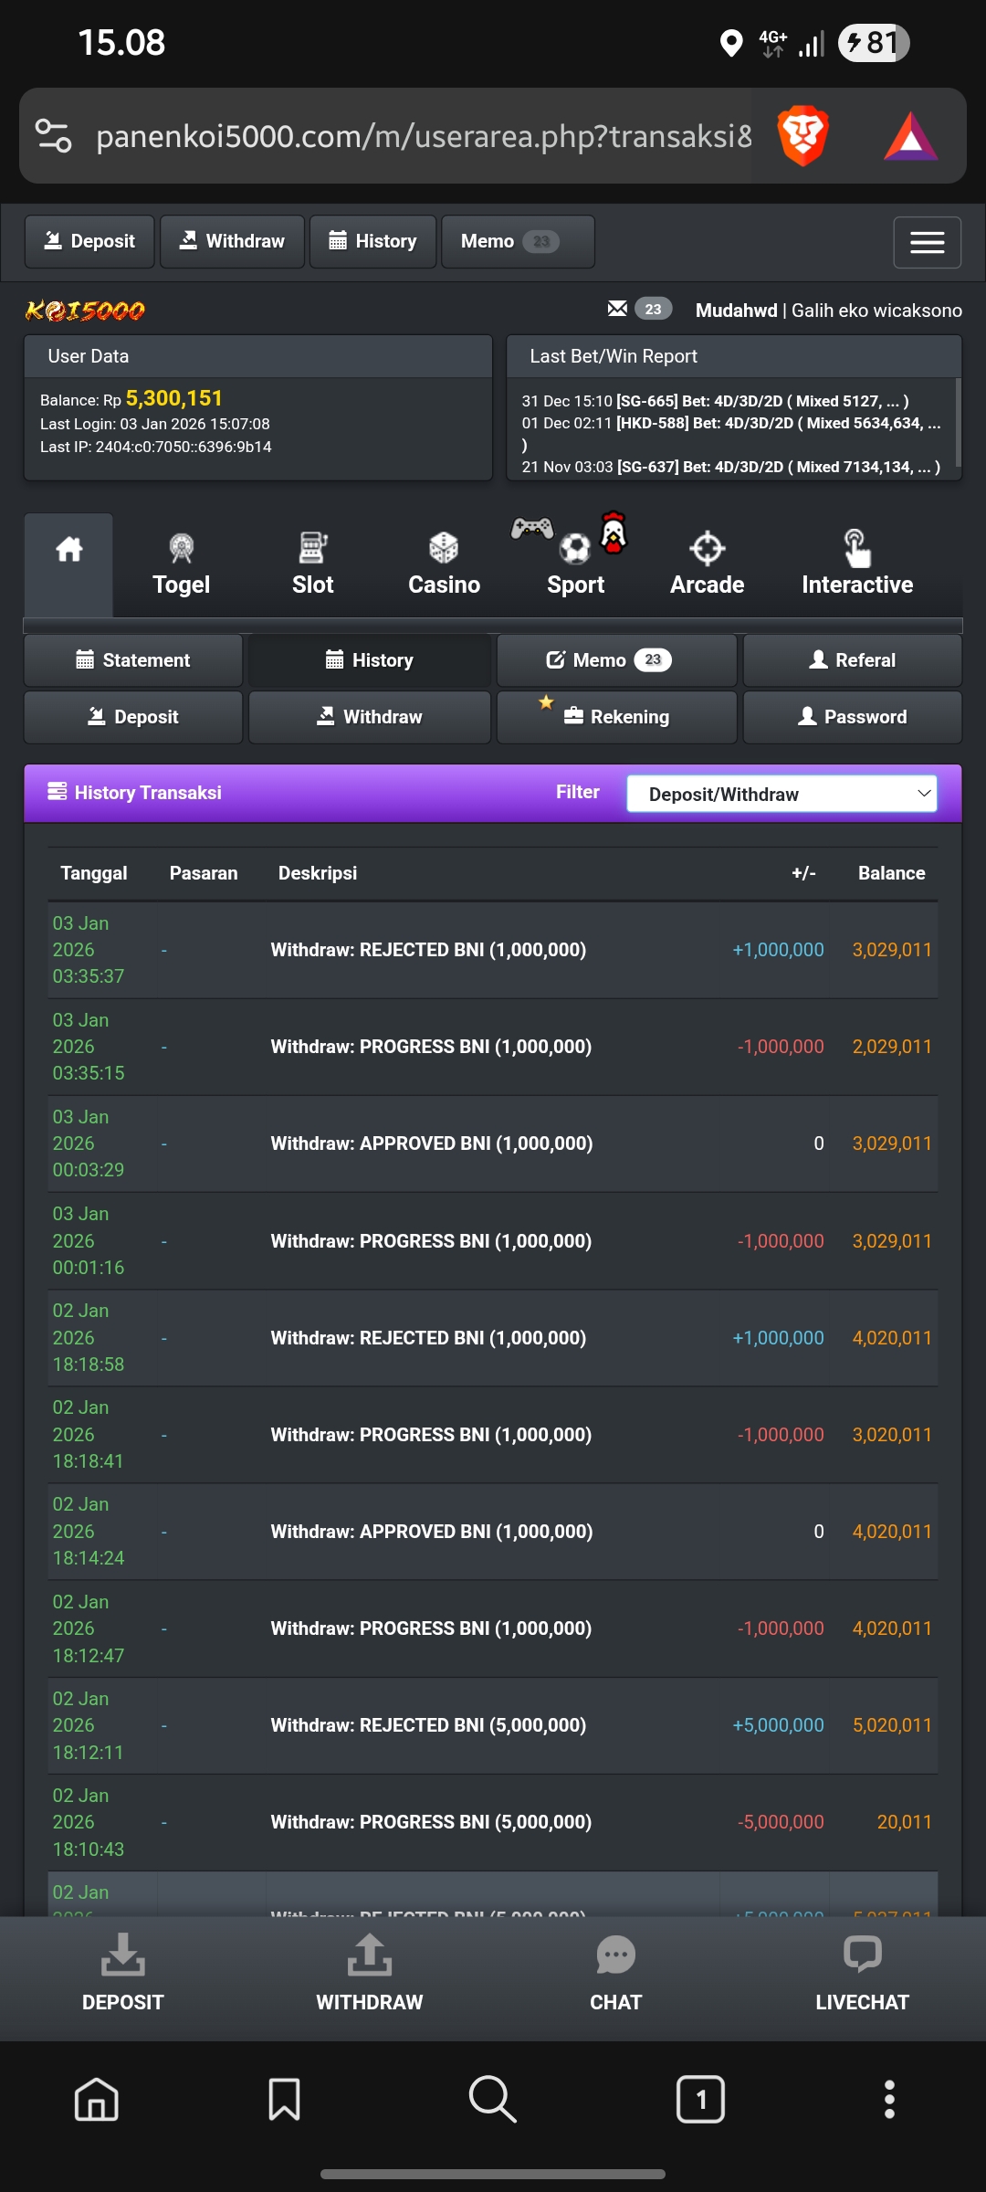Image resolution: width=986 pixels, height=2192 pixels.
Task: Go to the home icon tab
Action: [x=69, y=550]
